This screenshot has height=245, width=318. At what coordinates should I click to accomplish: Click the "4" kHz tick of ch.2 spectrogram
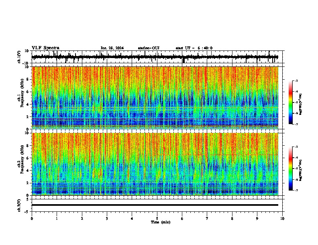[x=28, y=171]
